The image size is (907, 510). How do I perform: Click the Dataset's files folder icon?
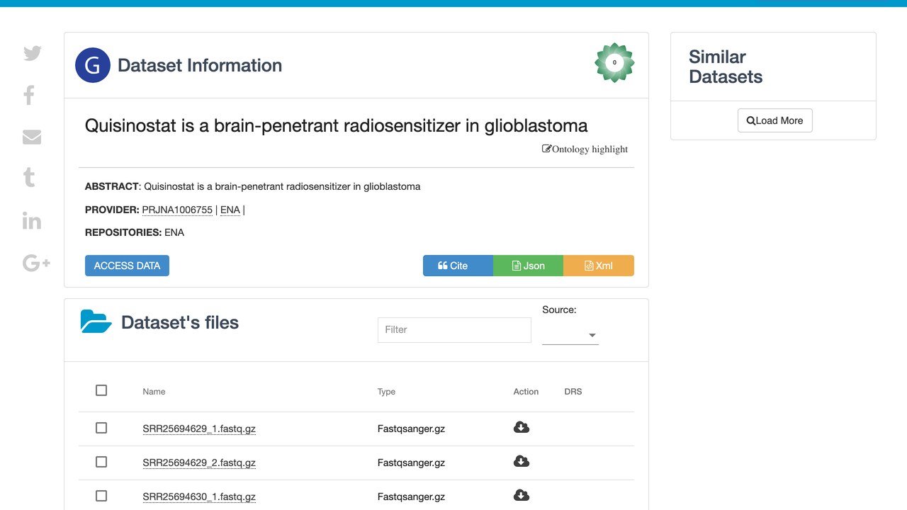[x=96, y=322]
